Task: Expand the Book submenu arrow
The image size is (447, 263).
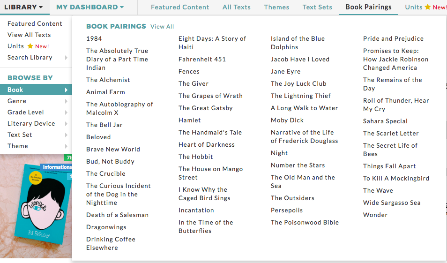Action: [66, 90]
